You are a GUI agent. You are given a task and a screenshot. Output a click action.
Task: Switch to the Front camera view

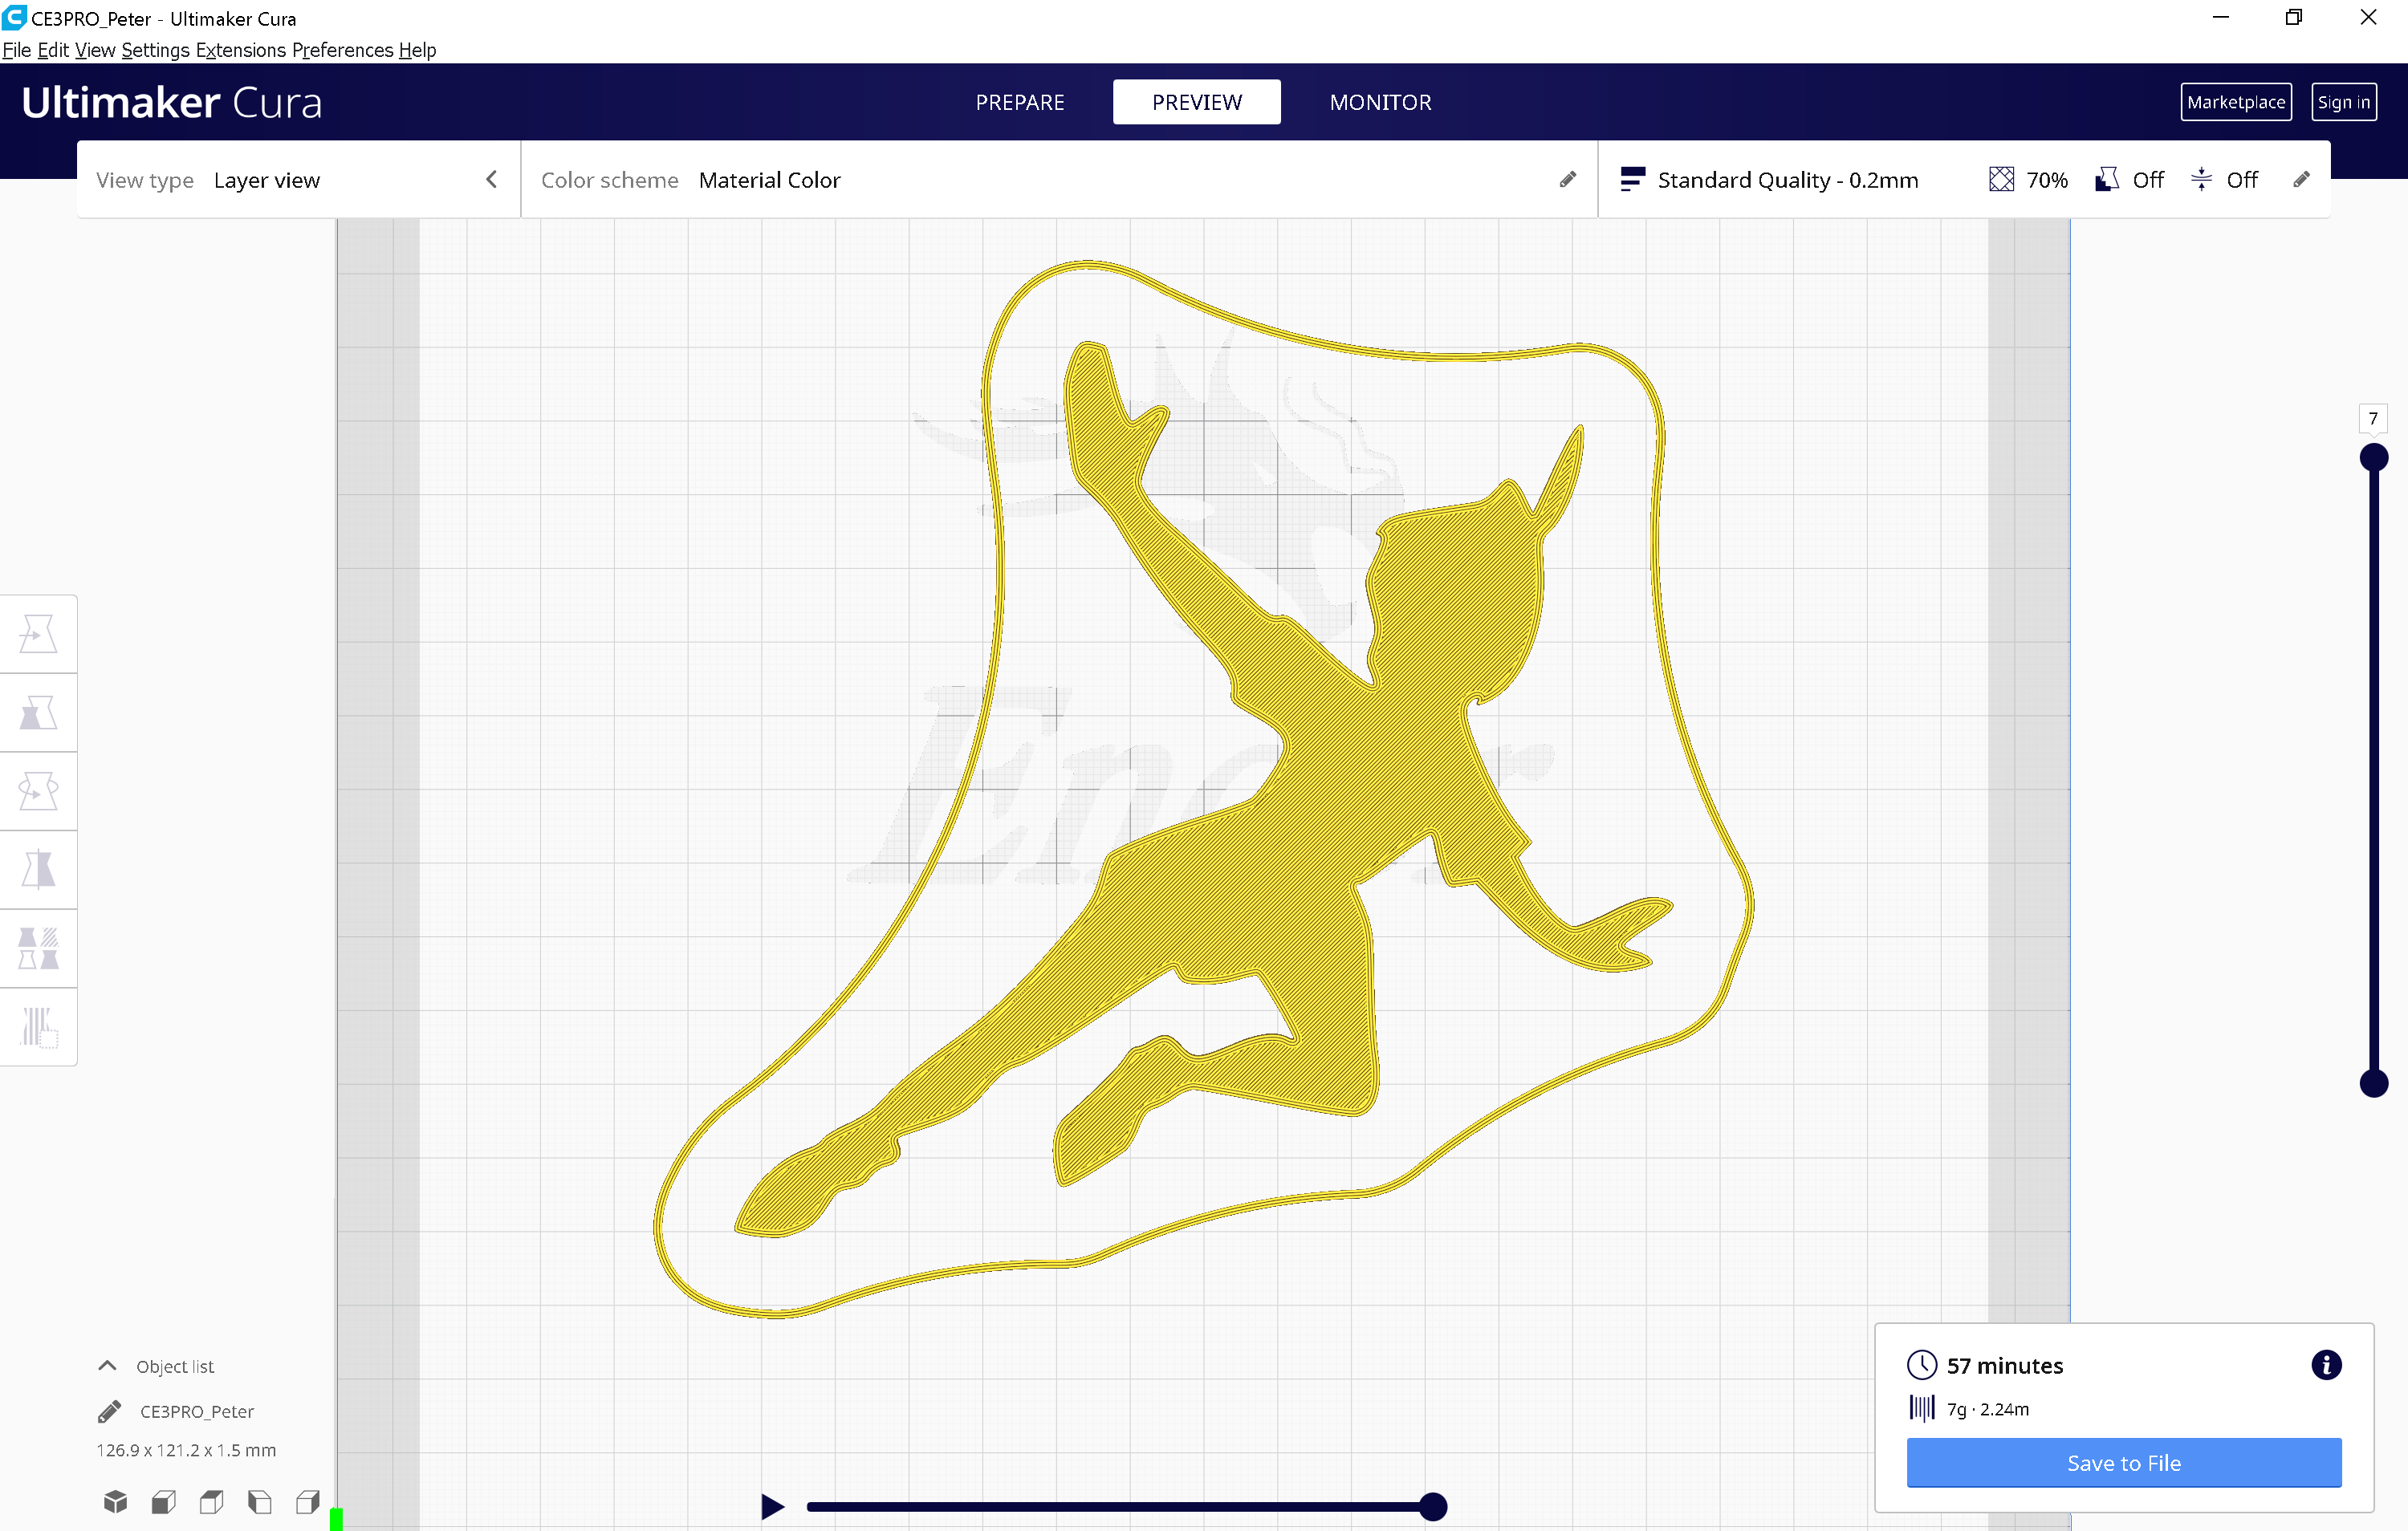click(163, 1501)
